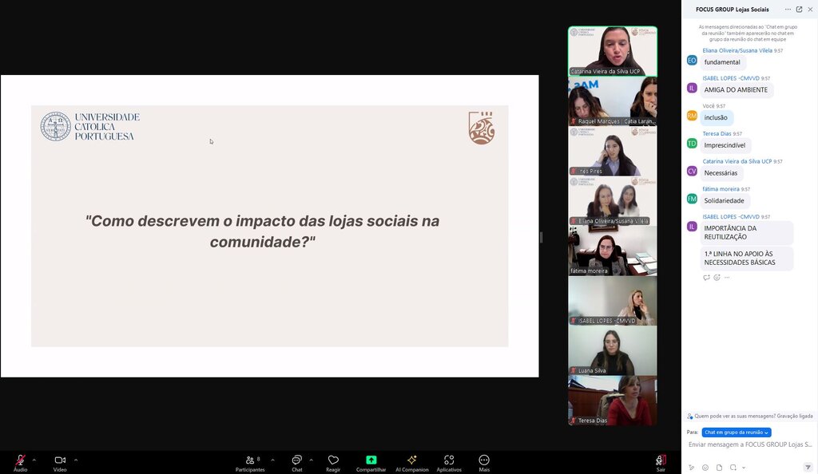
Task: Open the emoji picker in chat composer
Action: [705, 467]
